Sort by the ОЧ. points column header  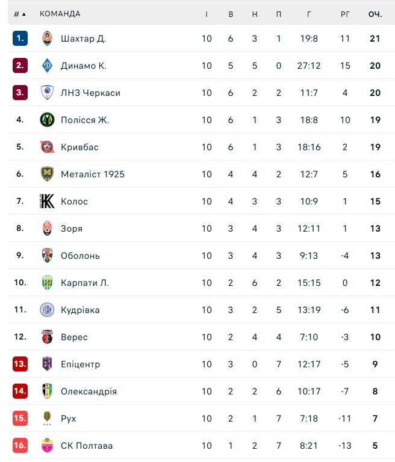click(x=375, y=14)
